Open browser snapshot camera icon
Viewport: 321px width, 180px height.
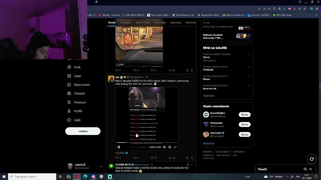point(269,9)
